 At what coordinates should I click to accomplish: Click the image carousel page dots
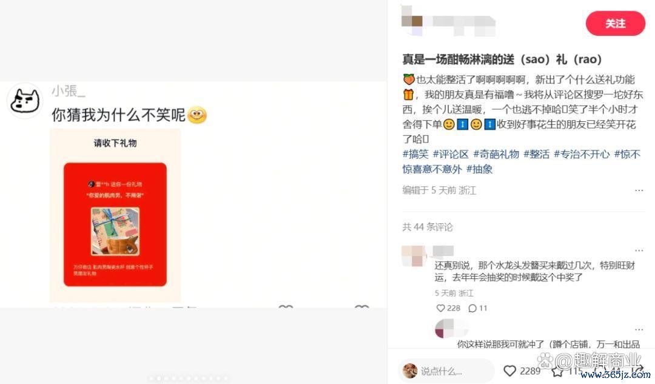point(189,379)
